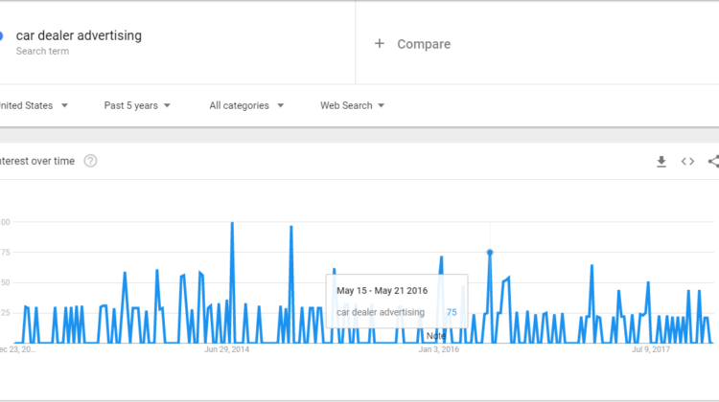719x402 pixels.
Task: Click the value 75 in the tooltip
Action: [451, 312]
